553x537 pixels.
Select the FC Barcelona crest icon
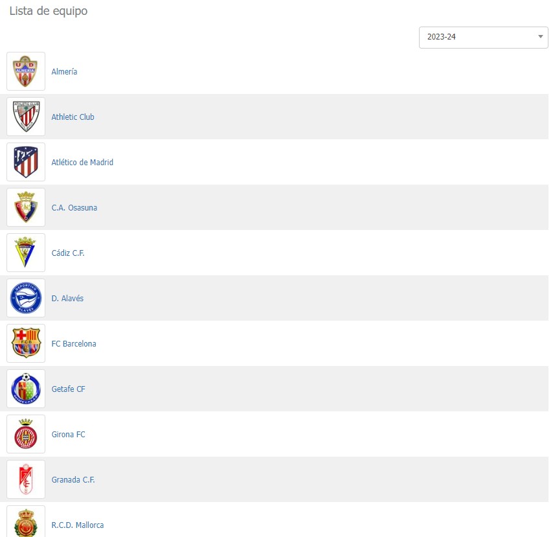(x=26, y=343)
